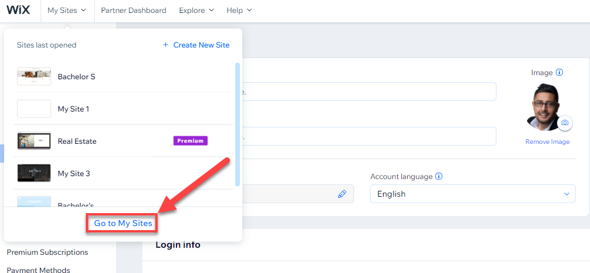The image size is (590, 273).
Task: Click the My Site 1 blank thumbnail
Action: tap(34, 109)
